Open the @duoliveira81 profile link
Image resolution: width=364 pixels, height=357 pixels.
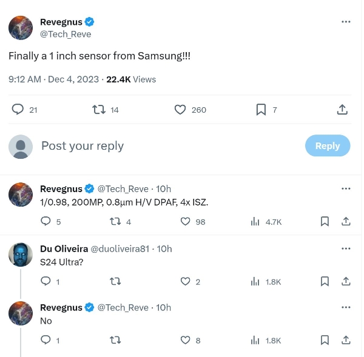tap(120, 249)
